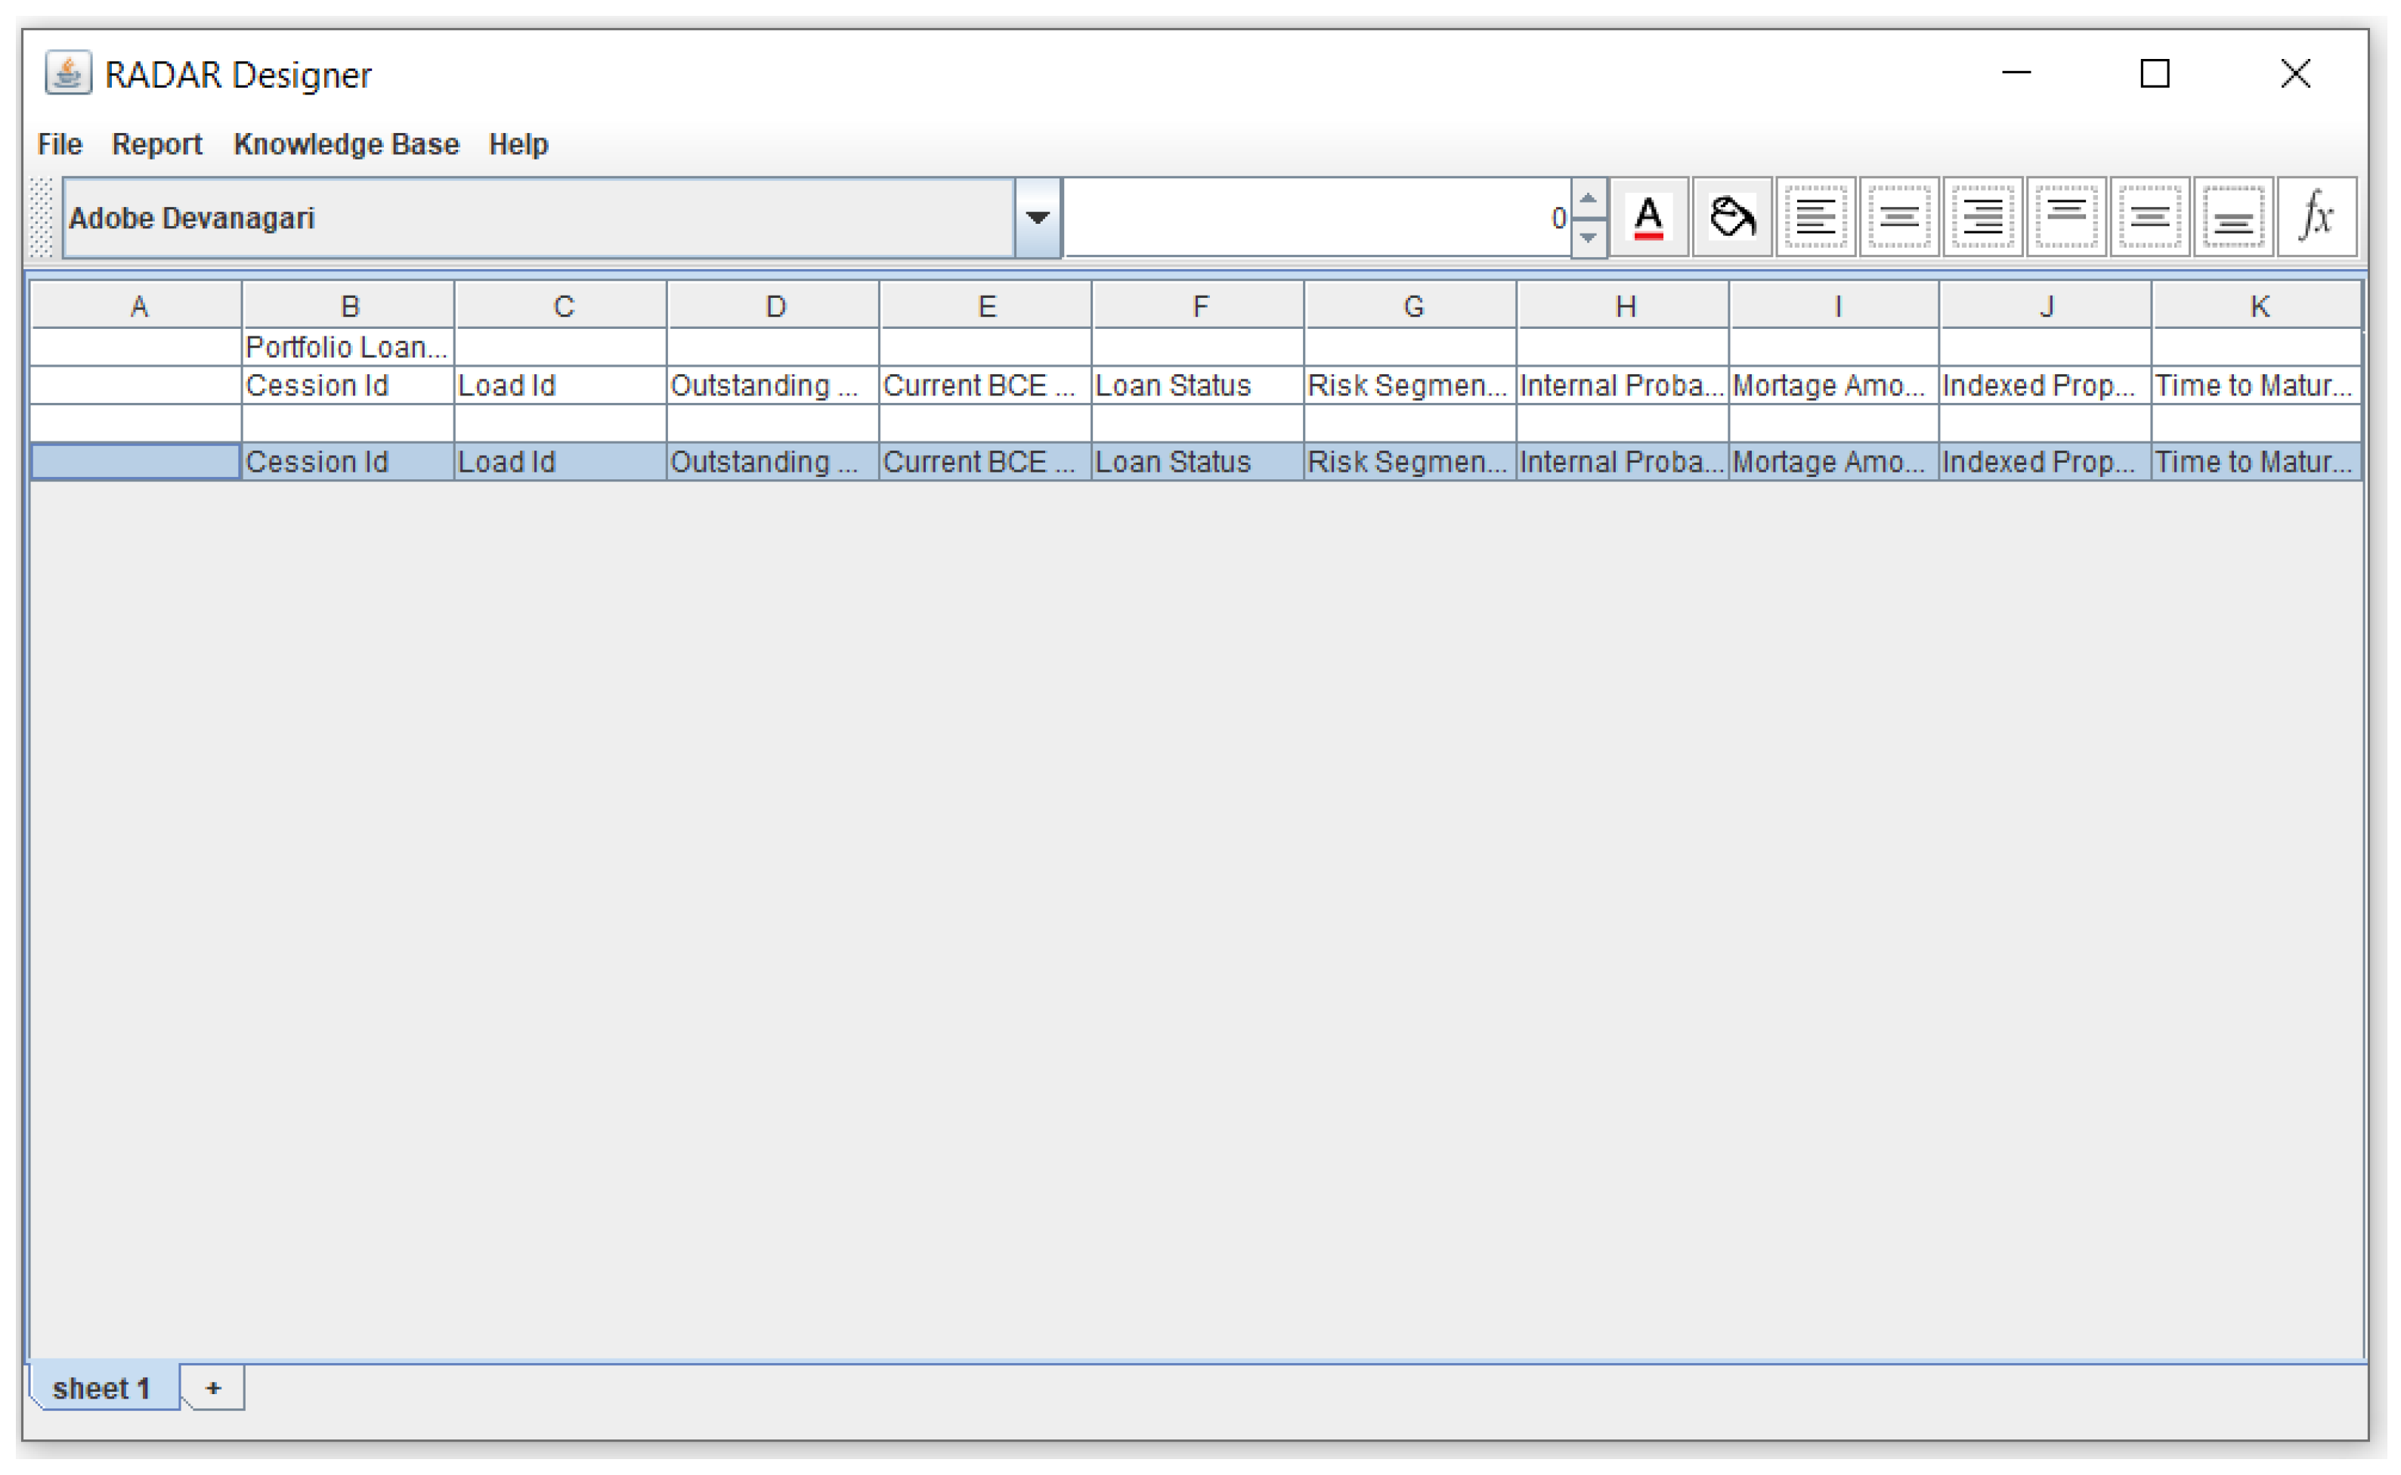Center cell text horizontally

pyautogui.click(x=1900, y=218)
